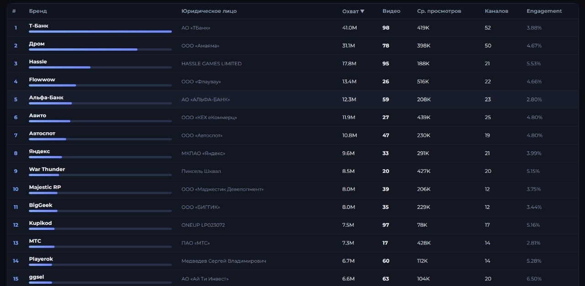Open the Яндекс brand entry
585x286 pixels.
[x=39, y=151]
